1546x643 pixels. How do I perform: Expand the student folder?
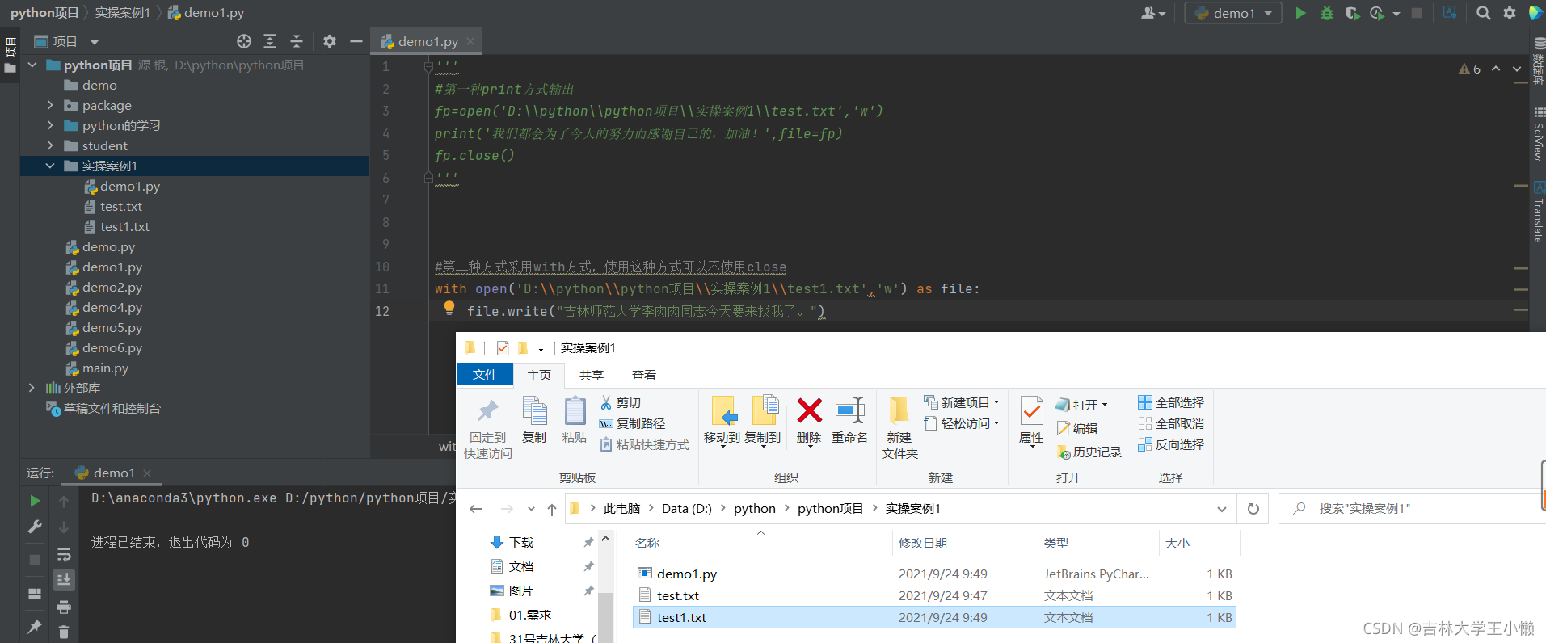[50, 145]
